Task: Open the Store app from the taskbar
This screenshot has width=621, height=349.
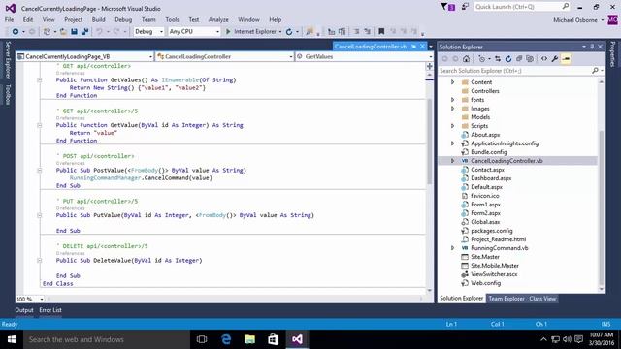Action: [x=274, y=339]
